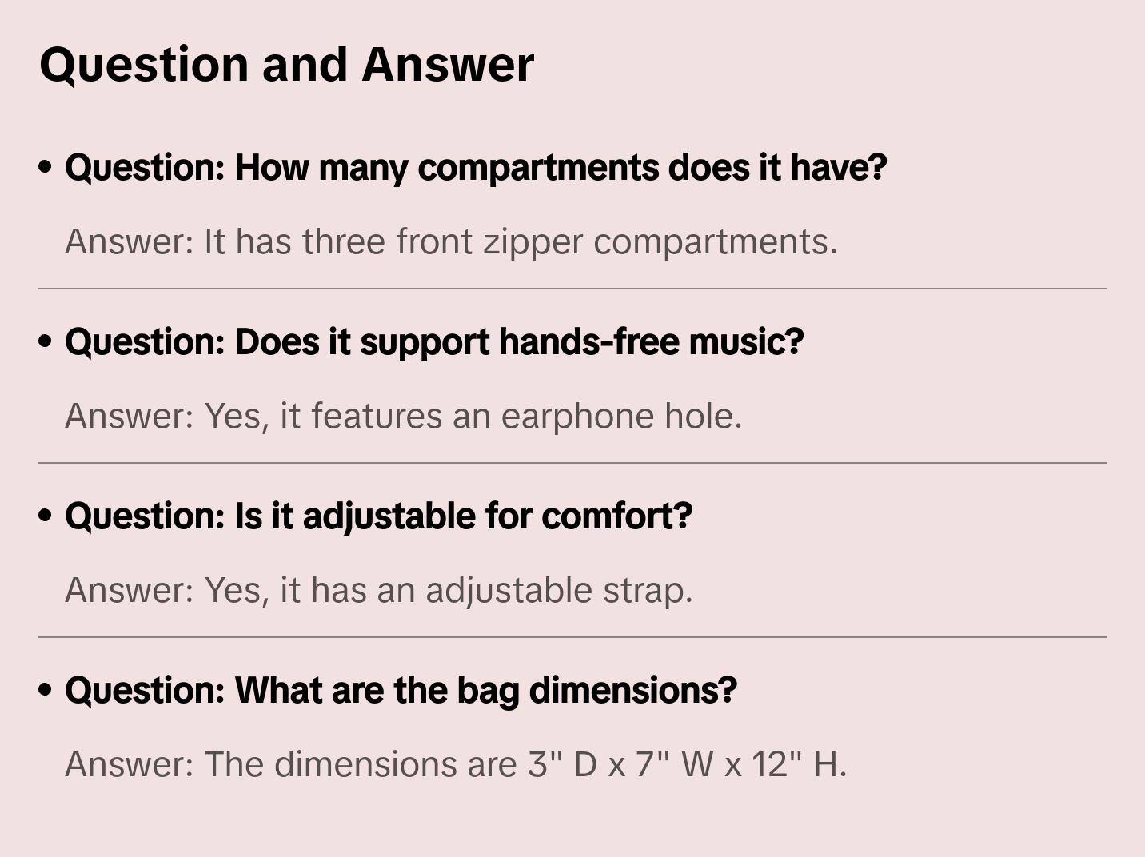
Task: Select the question about number of compartments
Action: [476, 168]
